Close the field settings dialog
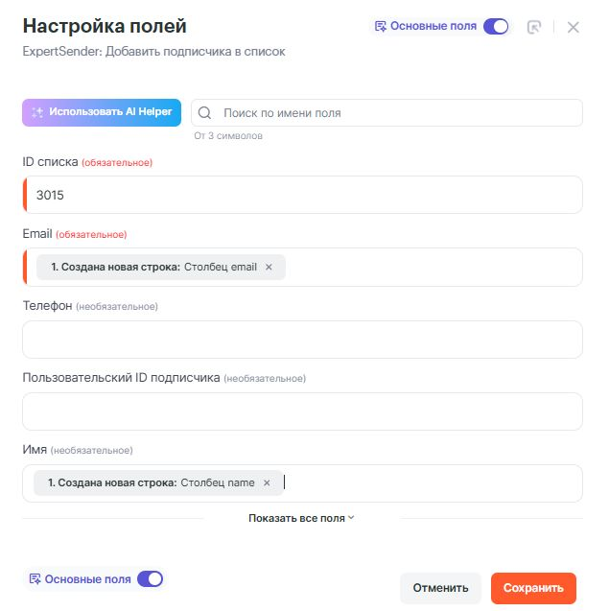The width and height of the screenshot is (609, 611). [574, 27]
